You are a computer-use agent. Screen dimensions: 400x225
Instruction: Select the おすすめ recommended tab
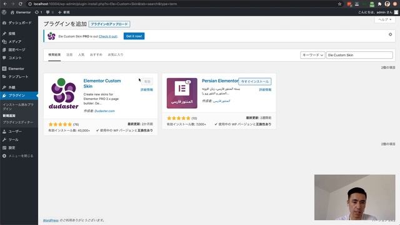point(96,54)
